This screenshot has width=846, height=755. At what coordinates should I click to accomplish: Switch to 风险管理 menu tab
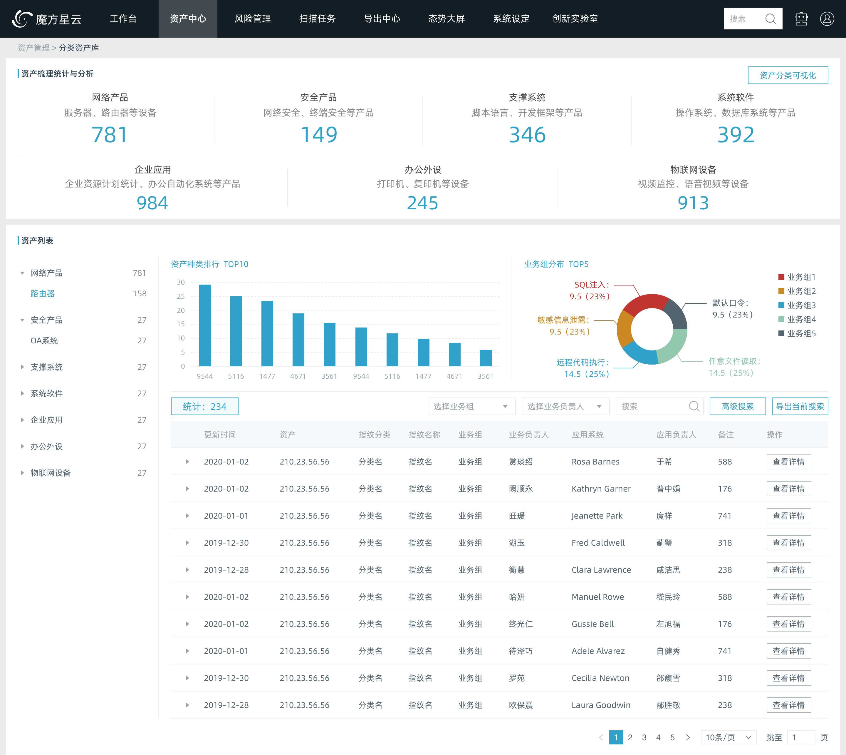click(252, 19)
